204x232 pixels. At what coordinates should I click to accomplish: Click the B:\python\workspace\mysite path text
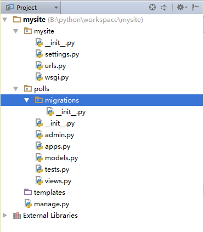click(95, 20)
